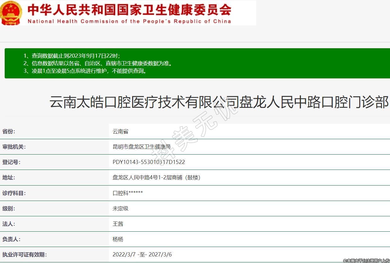The height and width of the screenshot is (263, 390).
Task: Click the legal person name 王茜
Action: point(118,224)
